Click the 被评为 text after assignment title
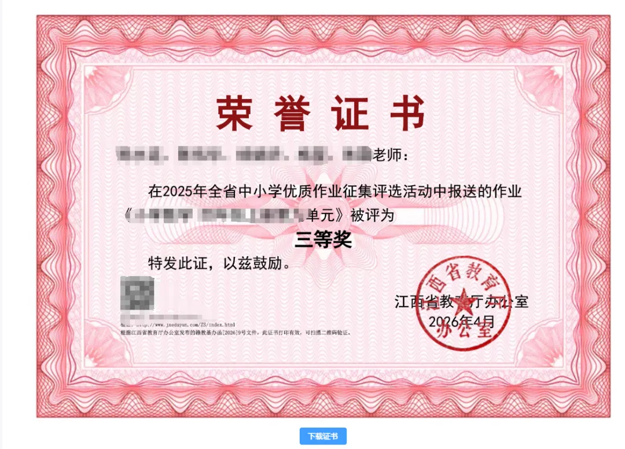Screen dimensions: 625x449 (x=372, y=216)
